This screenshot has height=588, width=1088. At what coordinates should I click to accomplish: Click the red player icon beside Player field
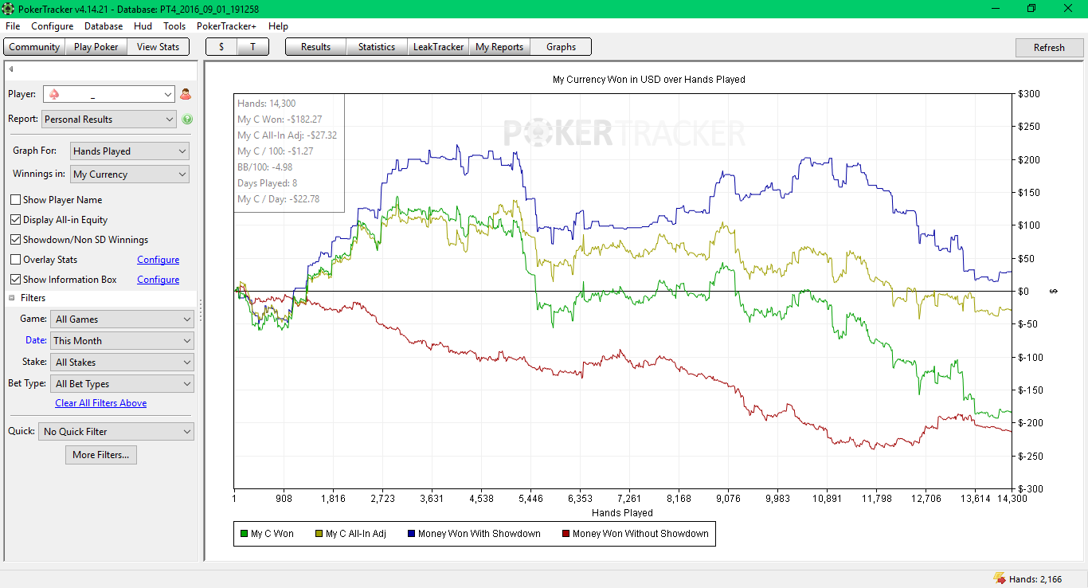point(186,94)
